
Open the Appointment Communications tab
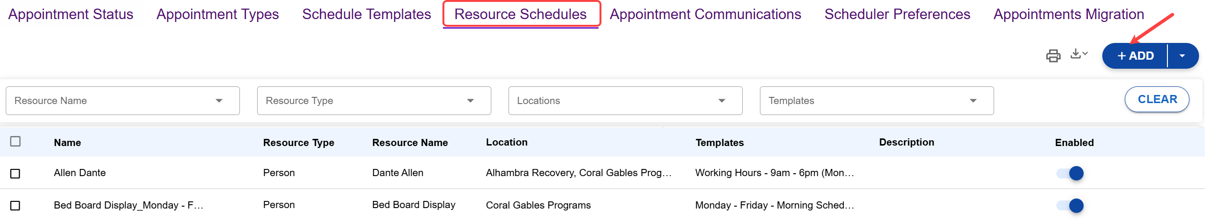click(705, 14)
